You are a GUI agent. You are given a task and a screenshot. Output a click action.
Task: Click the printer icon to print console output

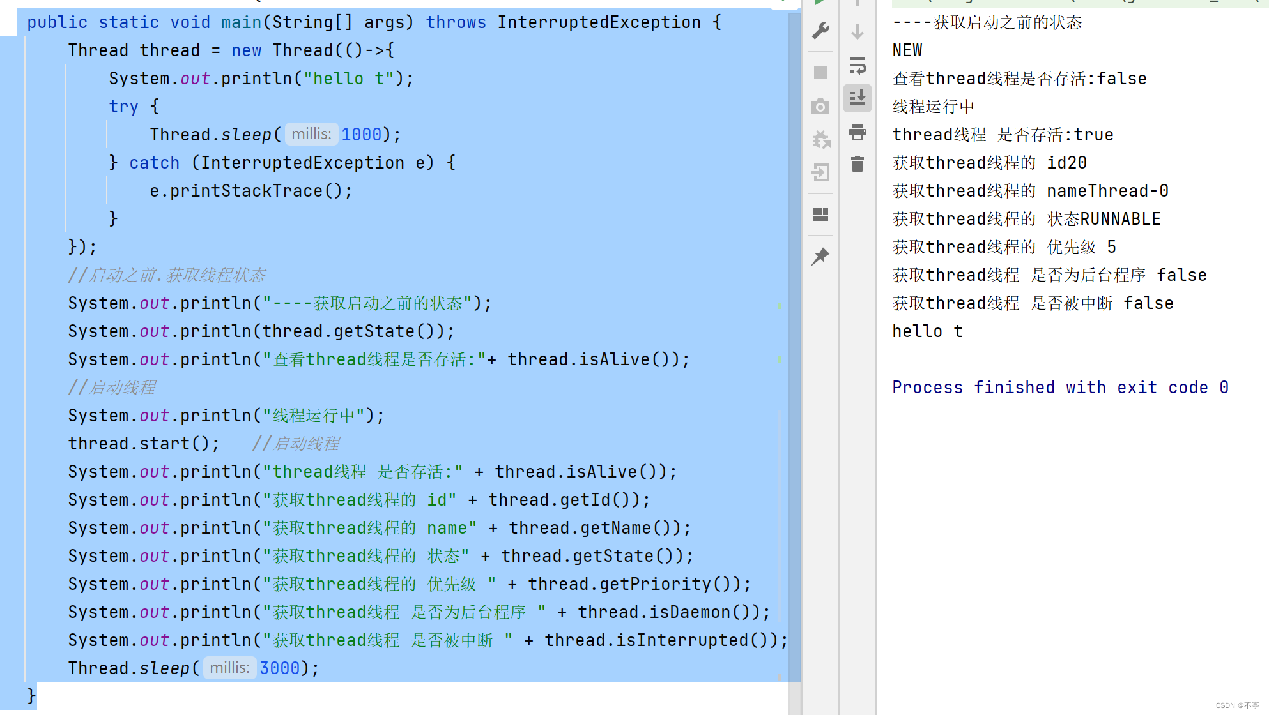pyautogui.click(x=858, y=132)
